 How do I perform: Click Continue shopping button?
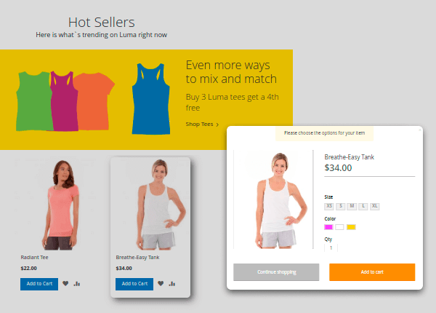point(276,272)
